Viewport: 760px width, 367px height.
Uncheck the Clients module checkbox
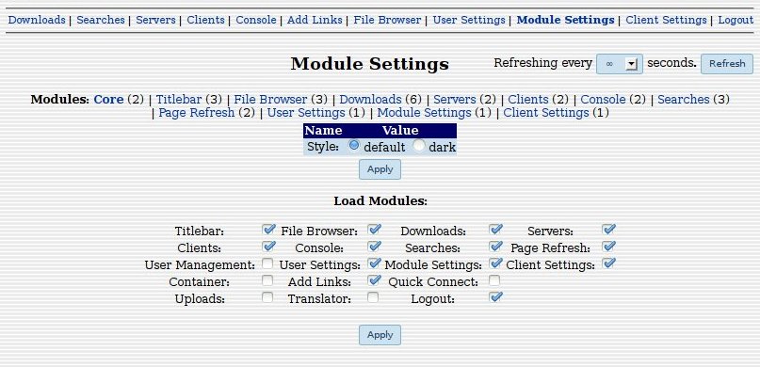(x=268, y=246)
